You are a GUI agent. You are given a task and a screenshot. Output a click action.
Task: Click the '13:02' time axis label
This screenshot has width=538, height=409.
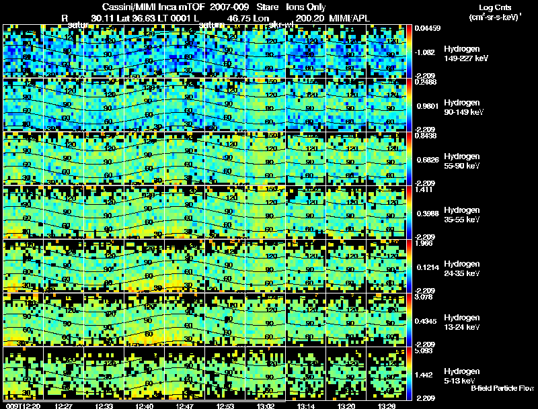tap(266, 406)
